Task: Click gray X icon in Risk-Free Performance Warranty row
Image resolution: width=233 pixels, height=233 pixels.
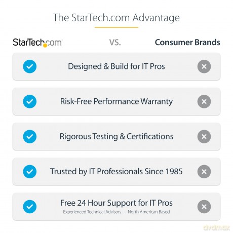Action: pyautogui.click(x=204, y=101)
